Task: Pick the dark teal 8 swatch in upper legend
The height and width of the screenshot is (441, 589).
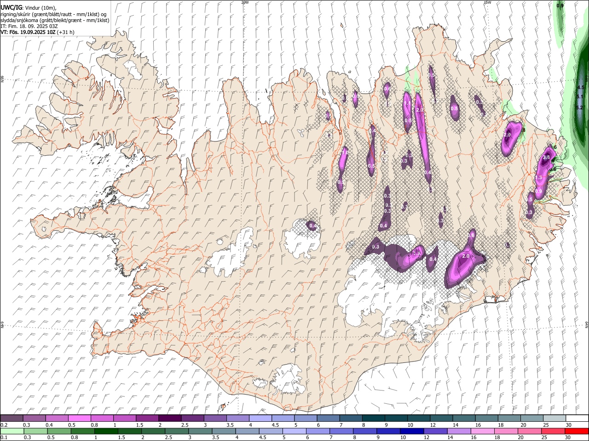Action: coord(373,418)
